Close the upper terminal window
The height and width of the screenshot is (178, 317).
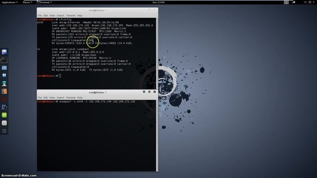click(x=155, y=10)
